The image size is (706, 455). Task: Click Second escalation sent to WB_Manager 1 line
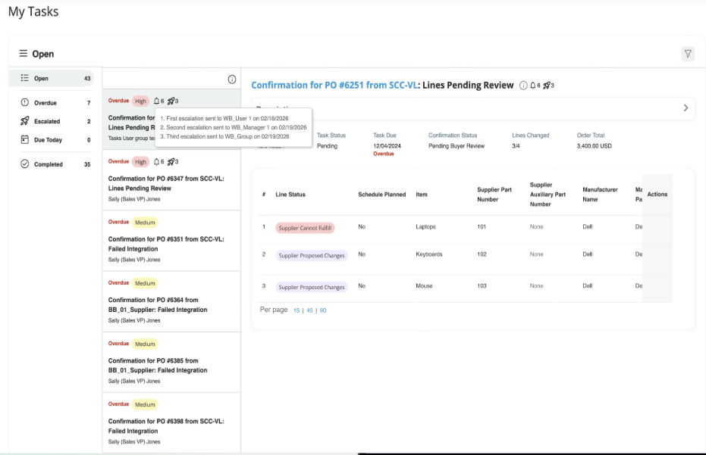click(234, 127)
